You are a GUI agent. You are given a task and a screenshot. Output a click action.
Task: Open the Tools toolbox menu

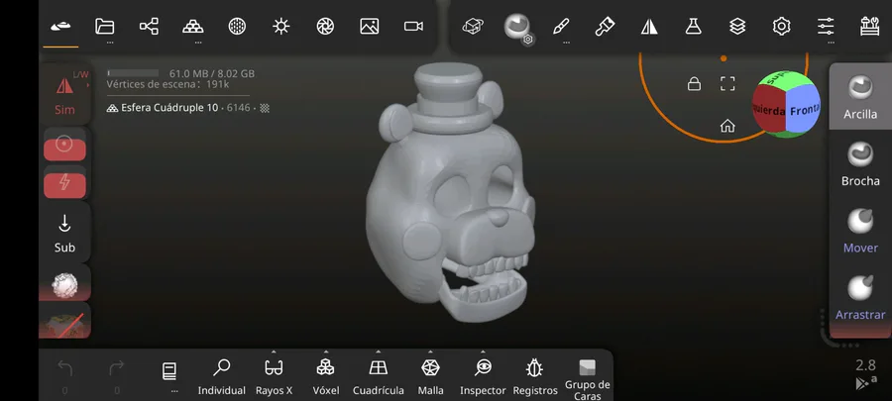(870, 26)
